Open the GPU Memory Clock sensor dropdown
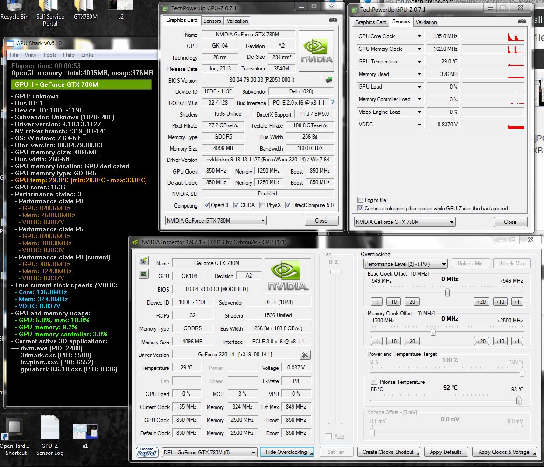Screen dimensions: 544x467 [419, 49]
